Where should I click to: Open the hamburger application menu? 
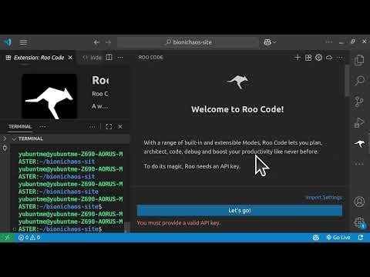point(23,42)
